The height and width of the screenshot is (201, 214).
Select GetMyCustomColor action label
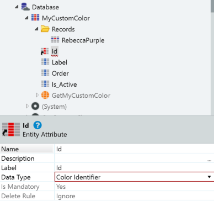pyautogui.click(x=81, y=96)
